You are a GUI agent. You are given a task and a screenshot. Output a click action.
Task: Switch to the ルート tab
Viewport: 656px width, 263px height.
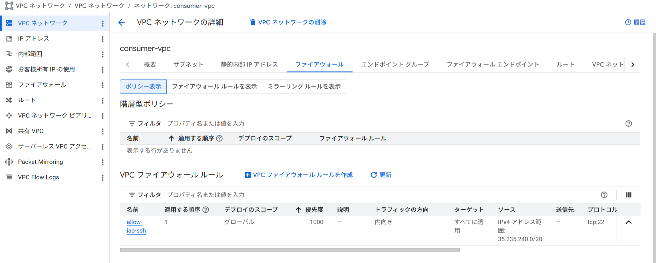566,64
